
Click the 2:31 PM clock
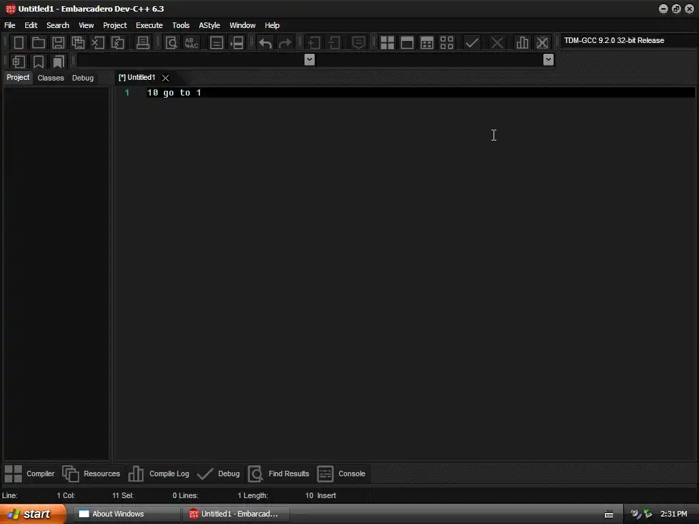coord(674,514)
